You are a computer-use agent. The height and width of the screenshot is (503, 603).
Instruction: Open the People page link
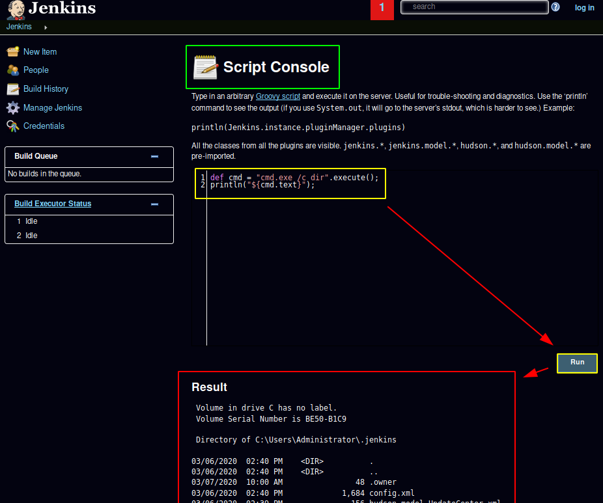pos(36,70)
